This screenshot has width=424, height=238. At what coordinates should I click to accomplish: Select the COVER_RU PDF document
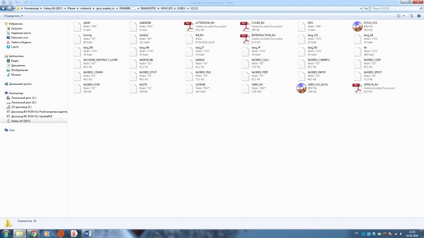[x=246, y=25]
